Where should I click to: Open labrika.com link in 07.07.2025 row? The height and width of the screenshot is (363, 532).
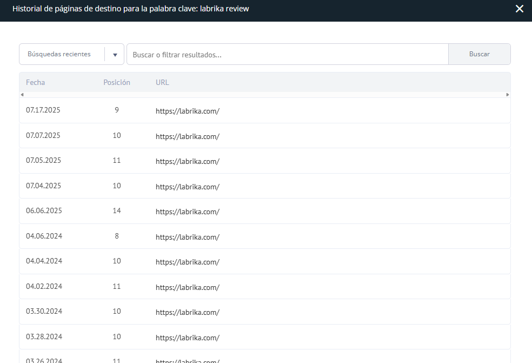click(x=188, y=136)
